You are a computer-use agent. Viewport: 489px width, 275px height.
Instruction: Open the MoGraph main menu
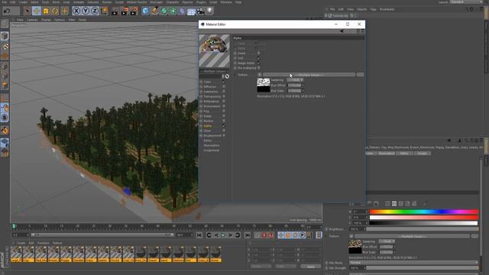[157, 2]
